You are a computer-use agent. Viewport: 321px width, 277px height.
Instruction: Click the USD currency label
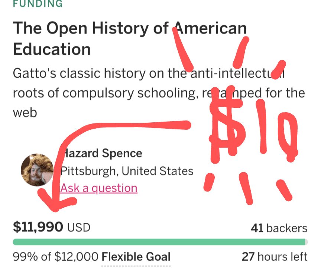pos(79,228)
